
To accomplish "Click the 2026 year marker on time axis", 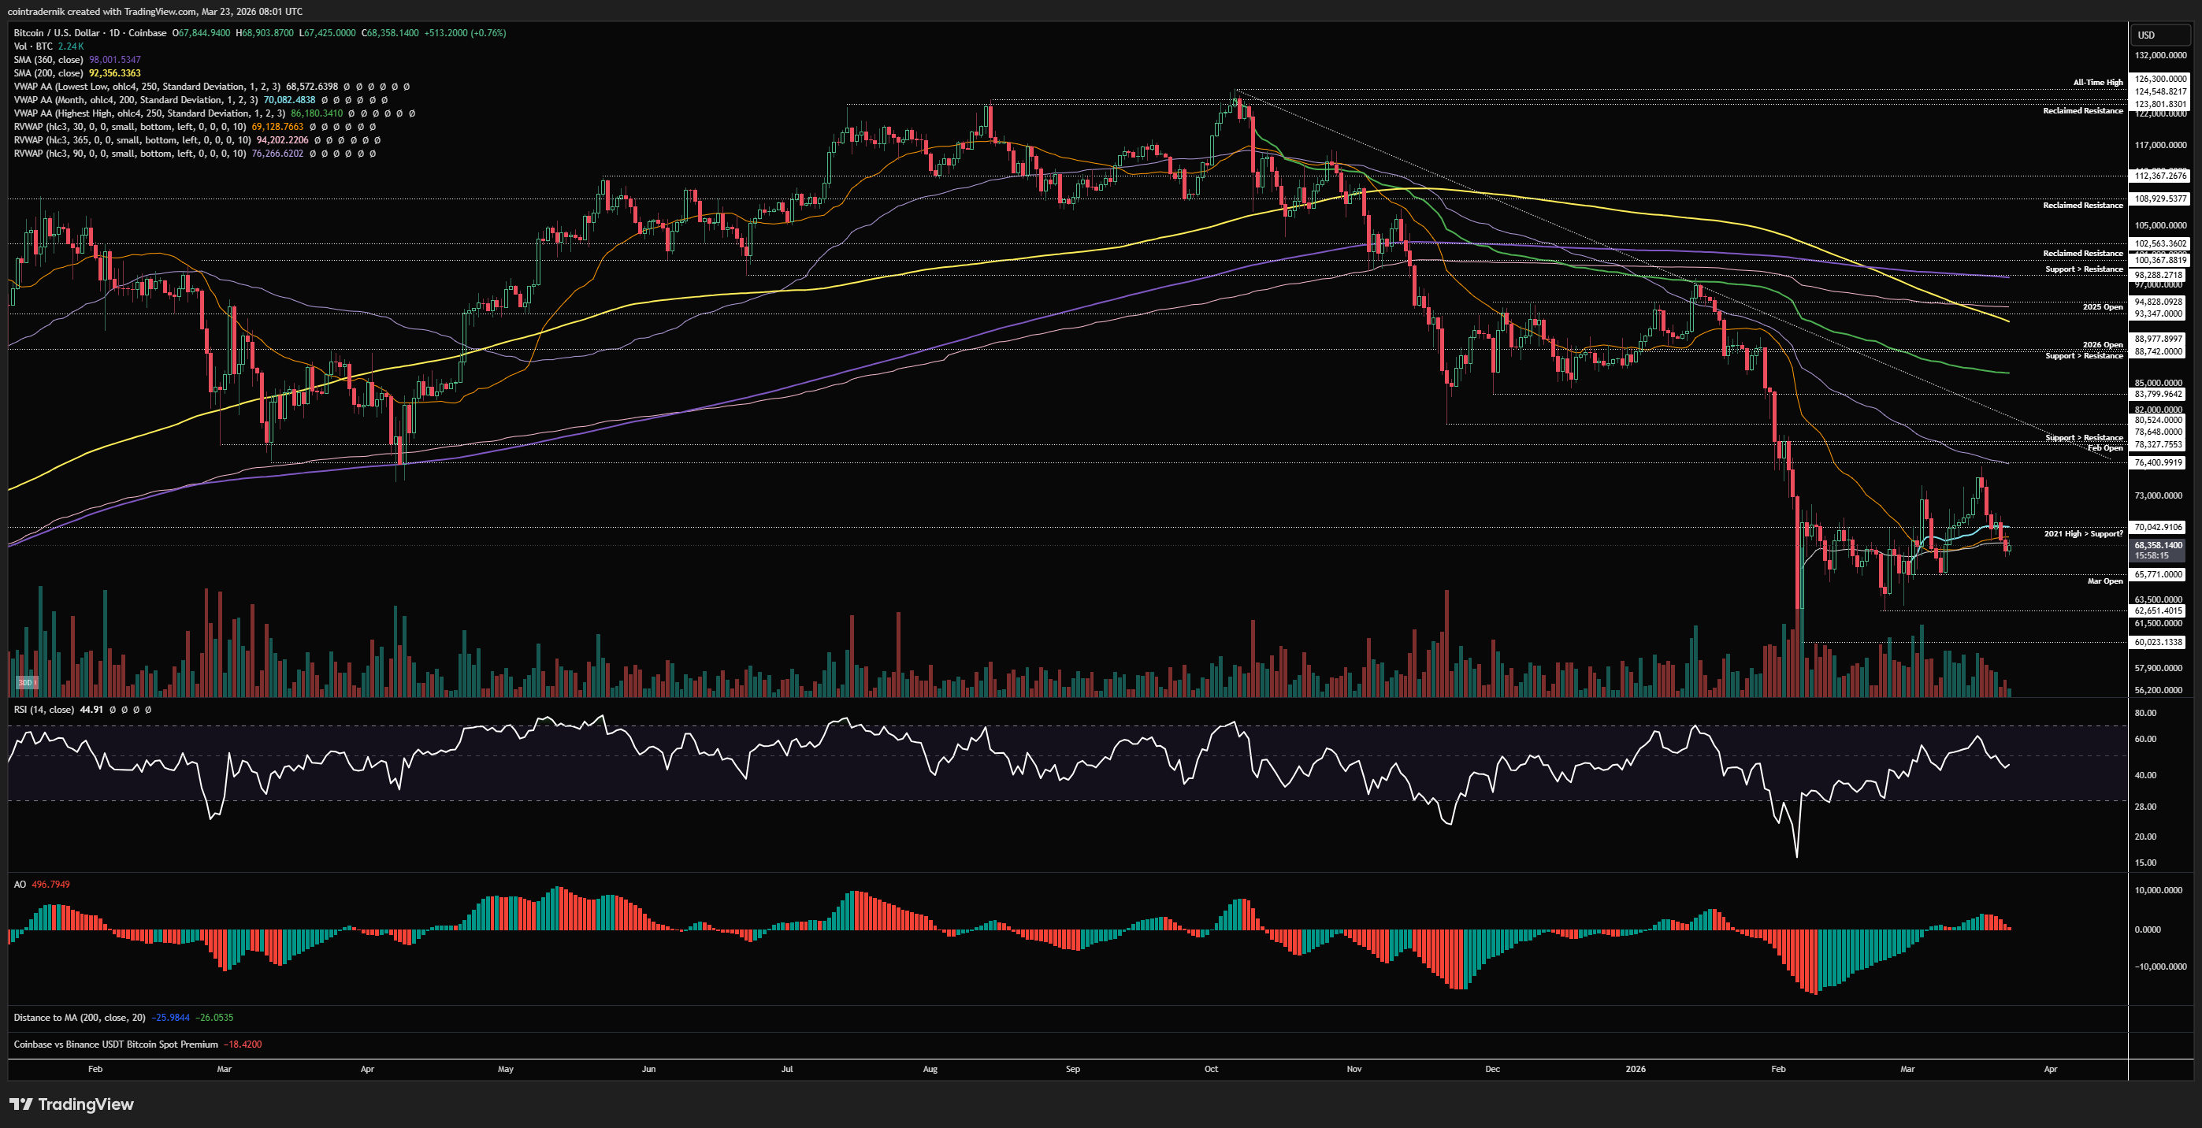I will pyautogui.click(x=1635, y=1069).
